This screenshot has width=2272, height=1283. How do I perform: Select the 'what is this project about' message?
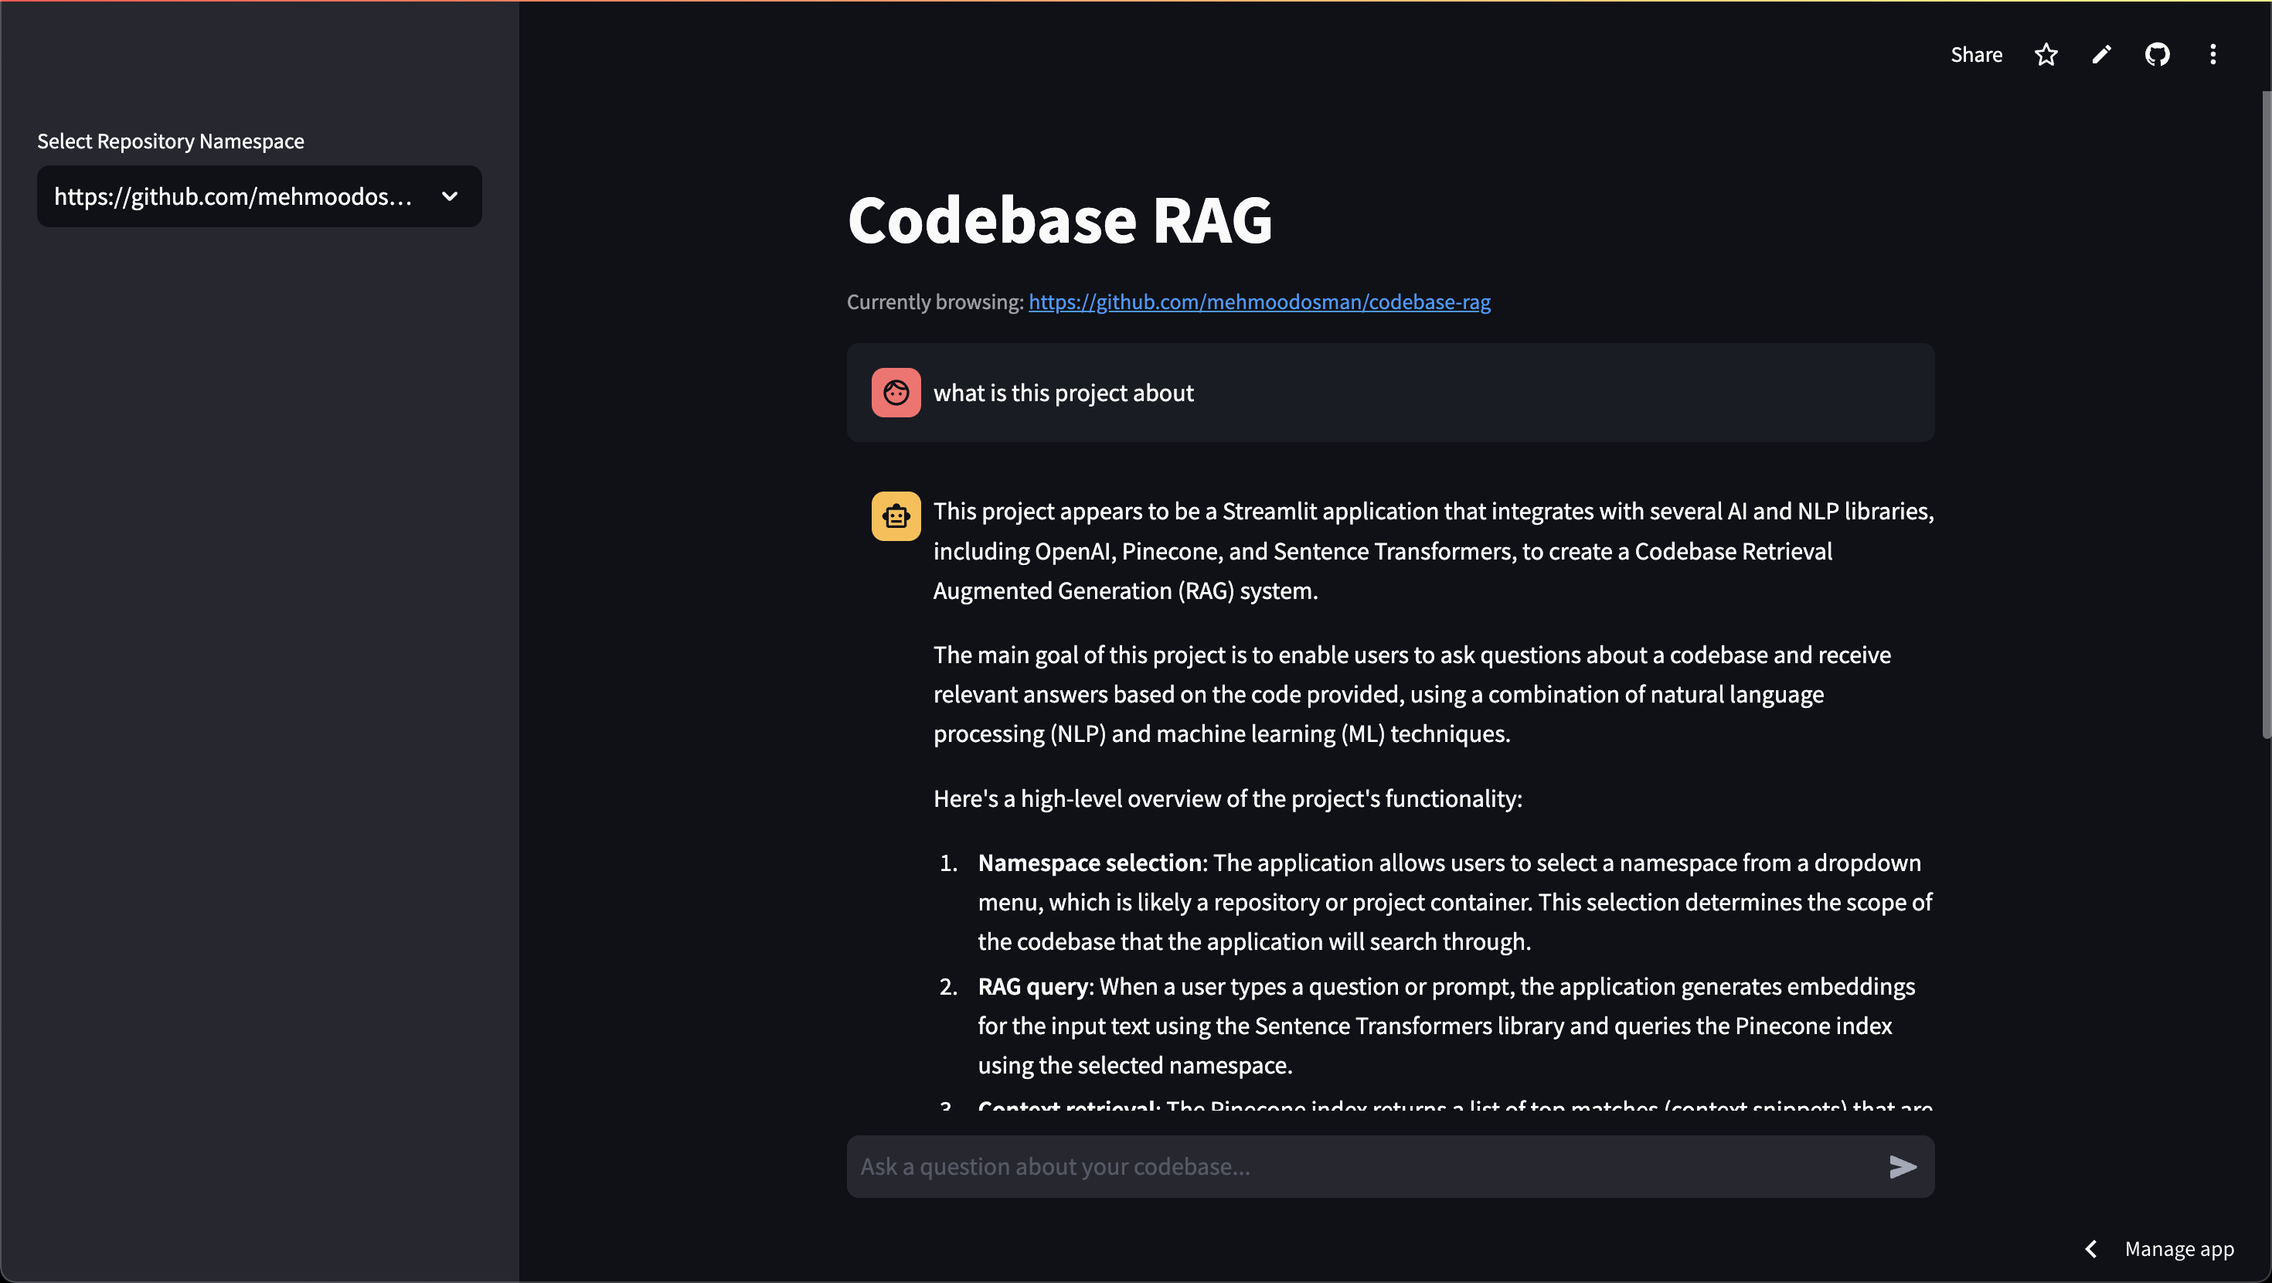[x=1063, y=393]
